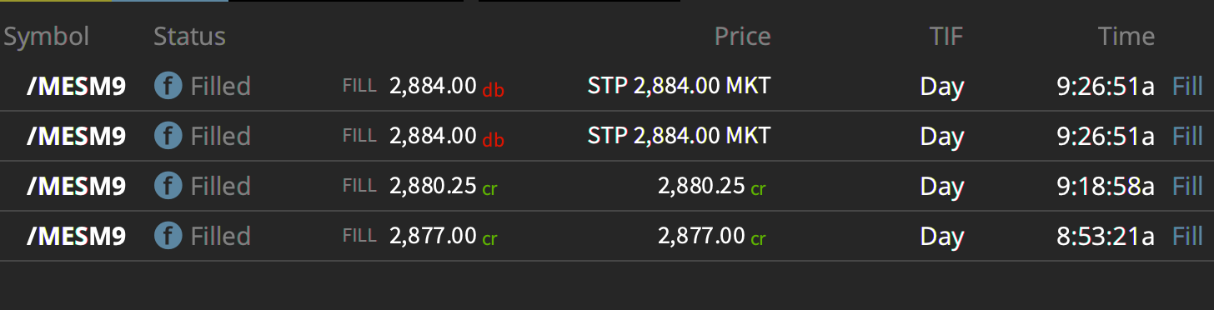1214x310 pixels.
Task: Click the FILL 2,880.25 cr fill price
Action: [420, 187]
